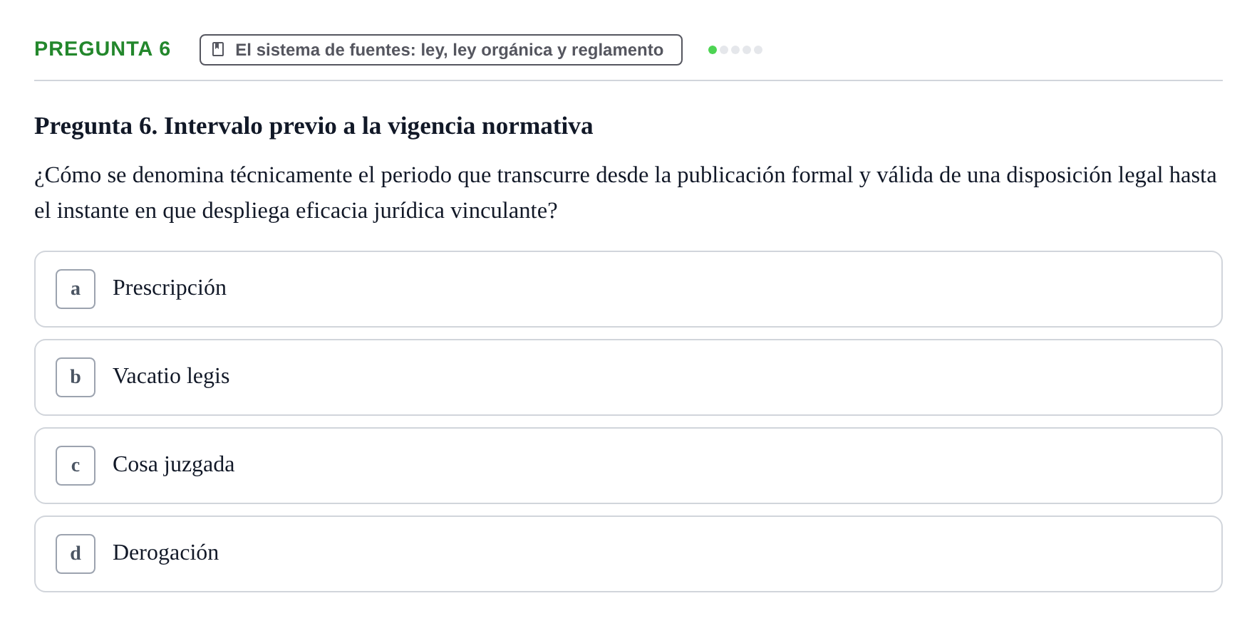Pick answer option d Derogación

point(628,554)
